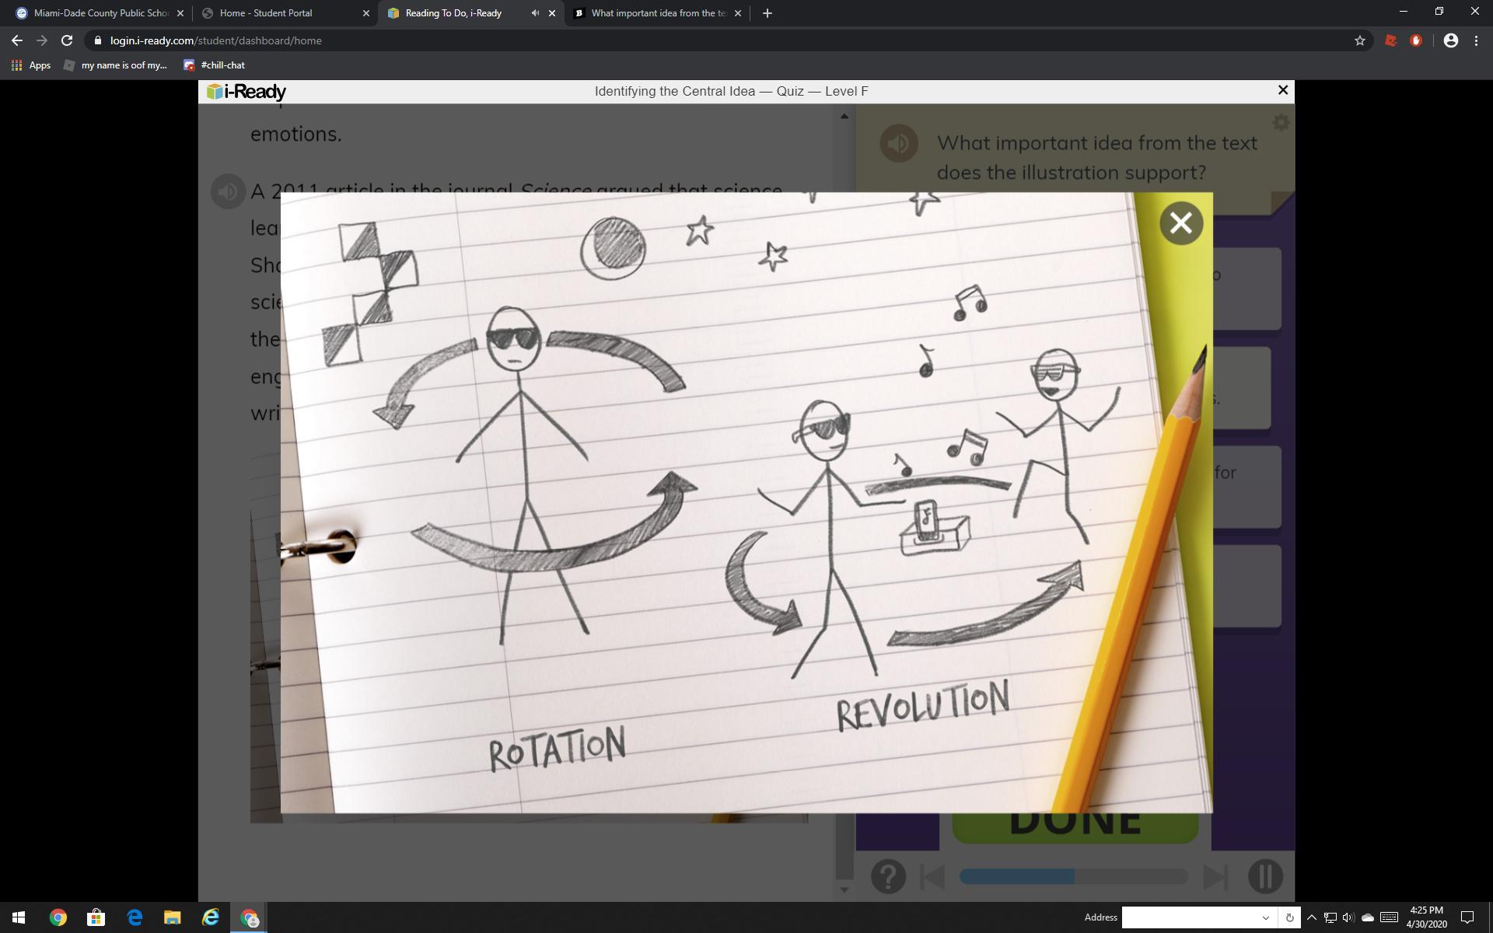Close the enlarged illustration popup
This screenshot has width=1493, height=933.
click(1180, 224)
